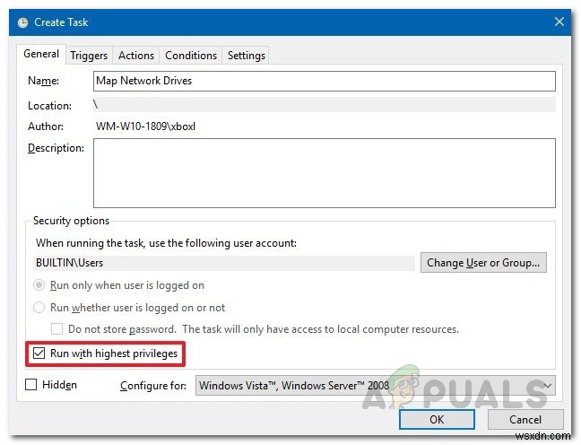581x445 pixels.
Task: Click the Description label
Action: tap(56, 148)
